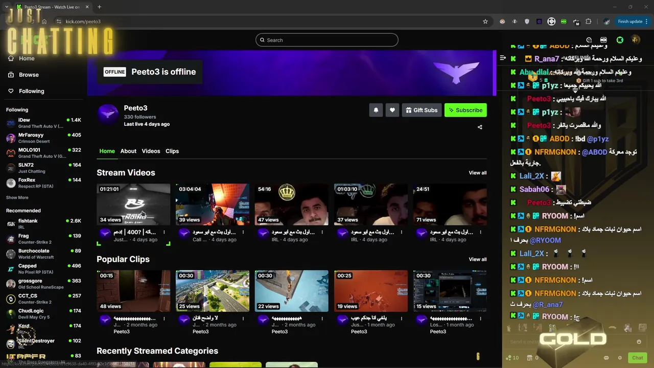Open fishtank in Recommended list
Viewport: 654px width, 368px height.
43,224
